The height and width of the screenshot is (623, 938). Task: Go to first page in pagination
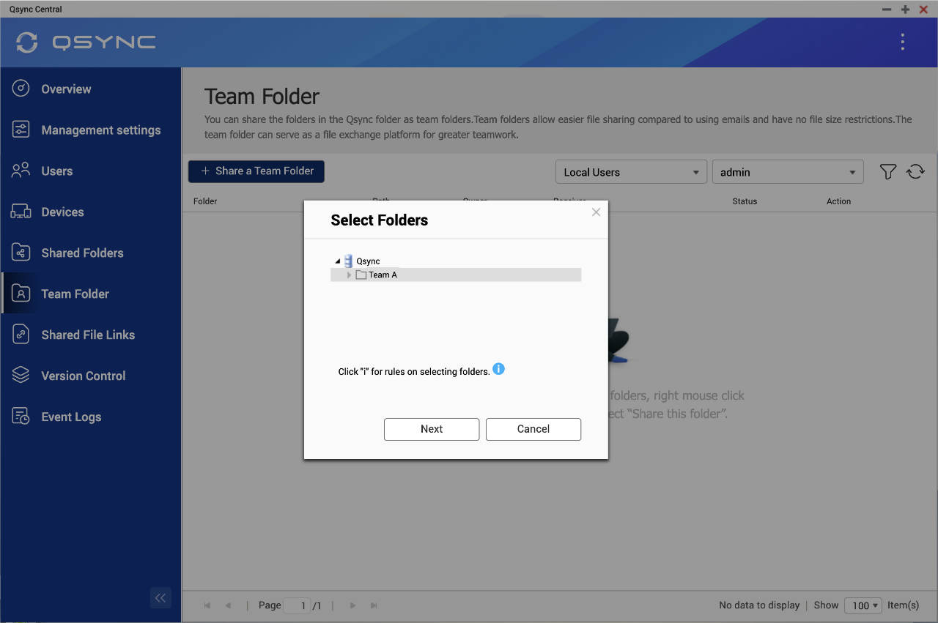207,605
